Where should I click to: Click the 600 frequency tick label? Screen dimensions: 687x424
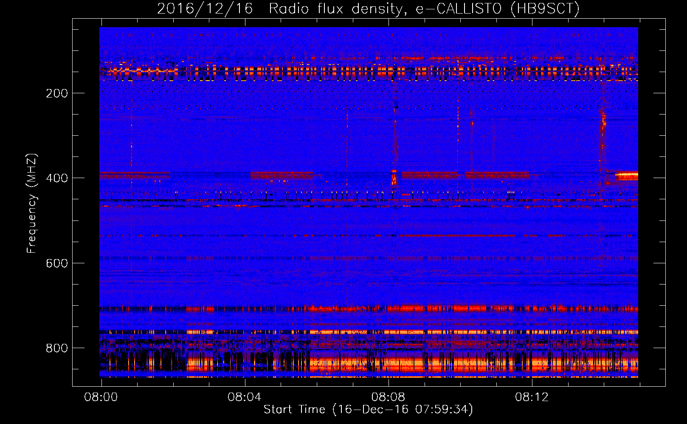click(x=57, y=263)
